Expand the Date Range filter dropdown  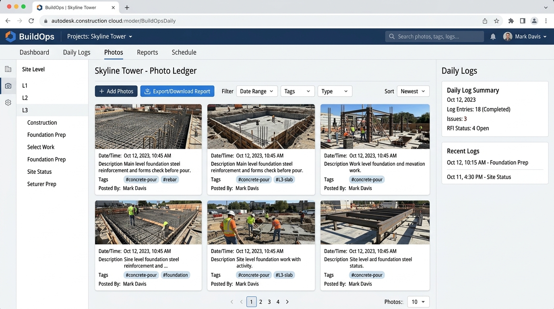coord(257,91)
